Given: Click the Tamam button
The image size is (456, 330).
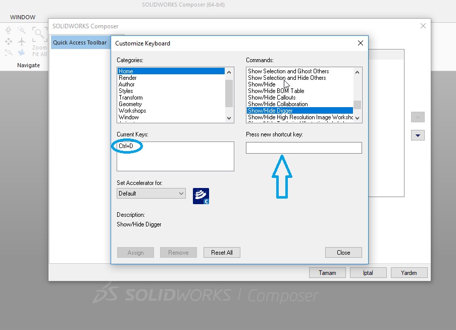Looking at the screenshot, I should 327,273.
